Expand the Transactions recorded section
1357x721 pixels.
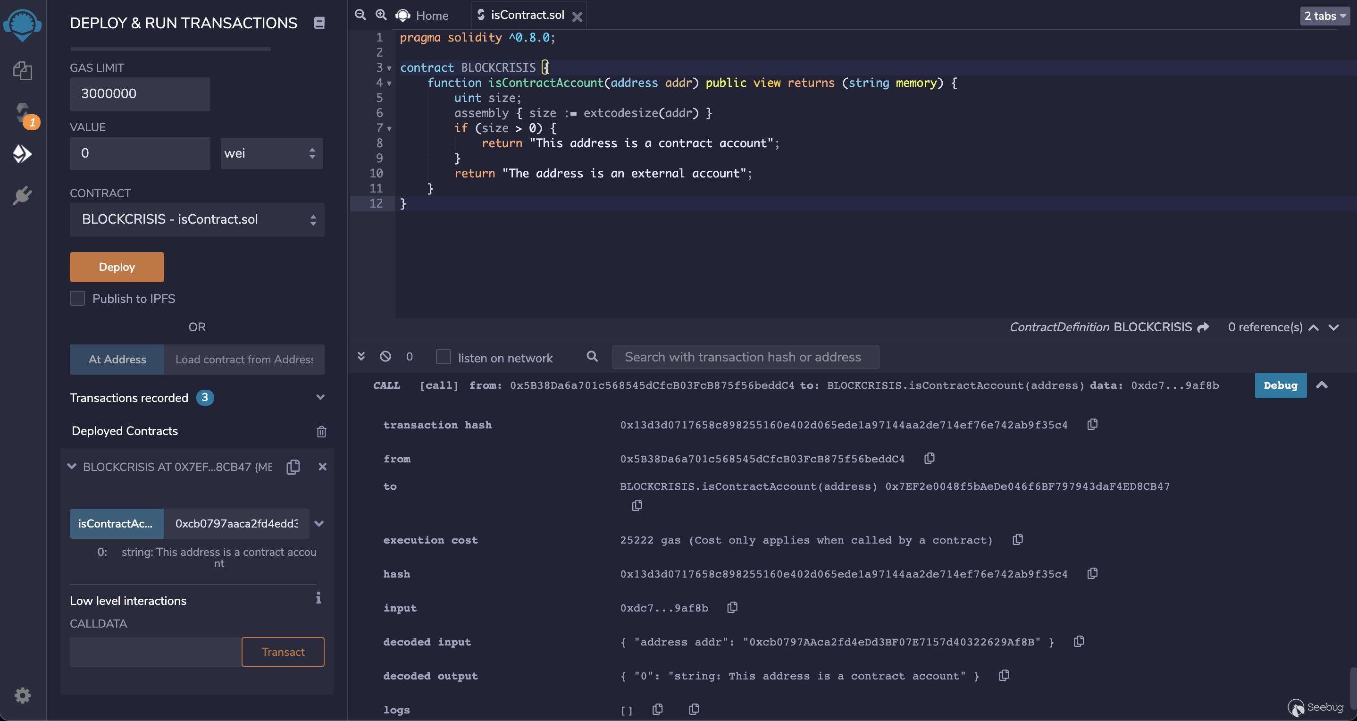pyautogui.click(x=320, y=397)
